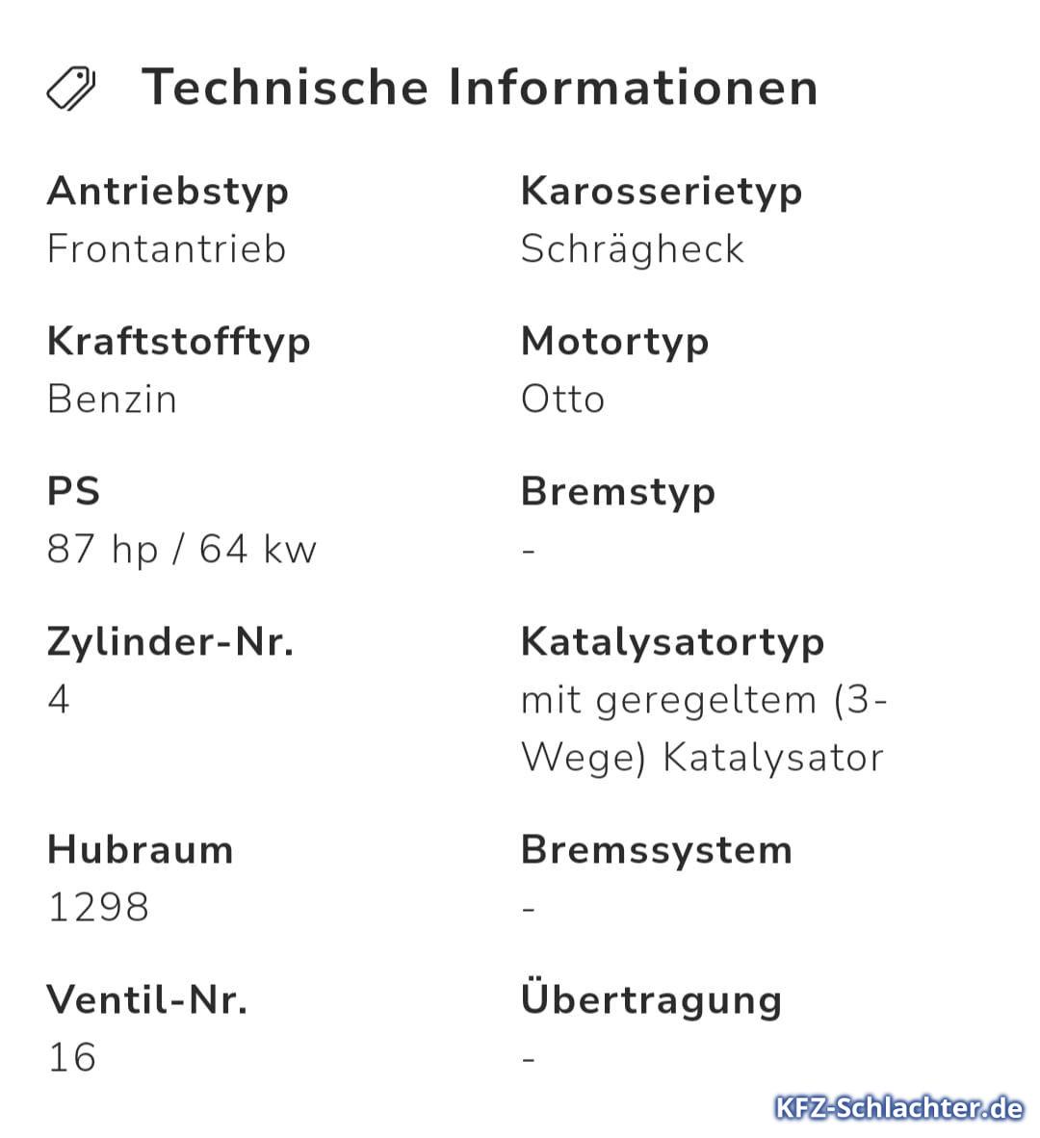Image resolution: width=1040 pixels, height=1138 pixels.
Task: Open the KFZ-Schlachter.de watermark link
Action: pyautogui.click(x=898, y=1108)
